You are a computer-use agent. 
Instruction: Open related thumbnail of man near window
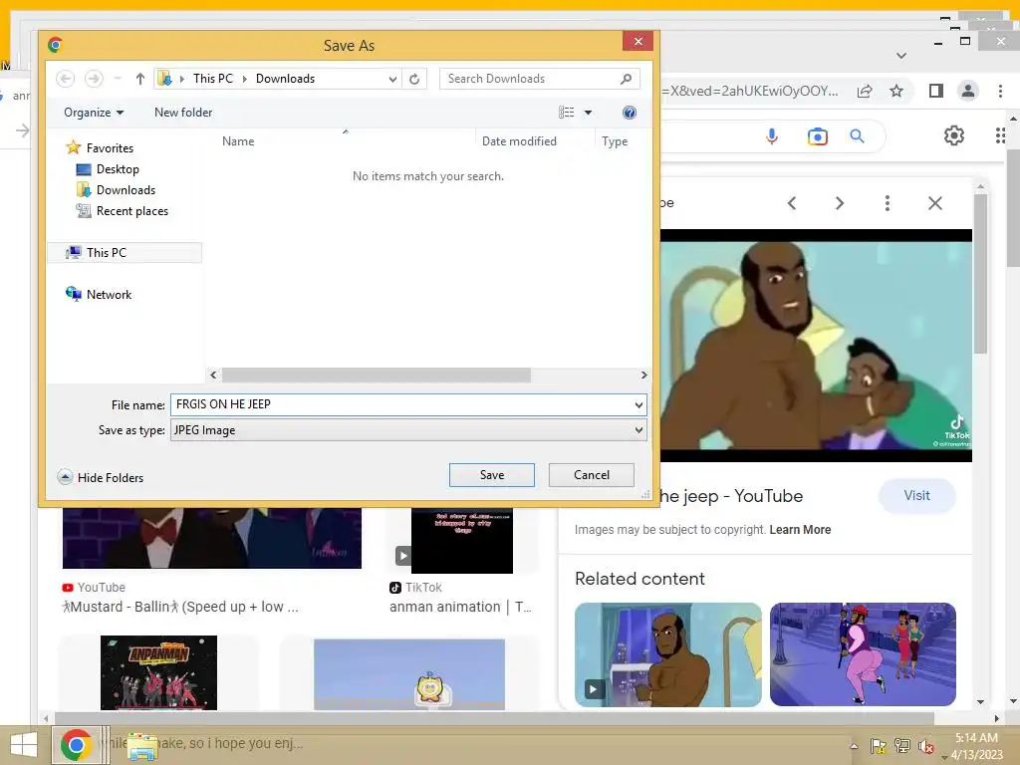668,654
